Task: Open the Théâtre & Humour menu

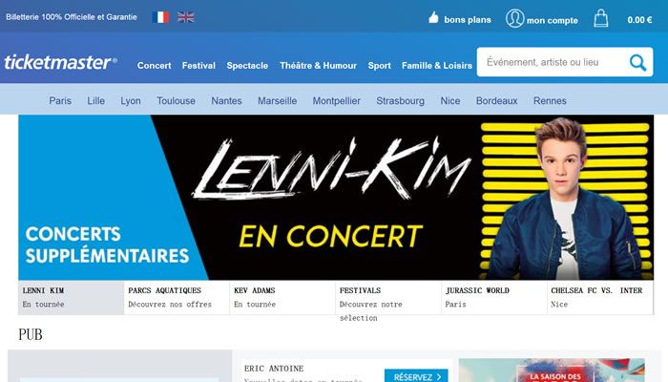Action: pos(318,66)
